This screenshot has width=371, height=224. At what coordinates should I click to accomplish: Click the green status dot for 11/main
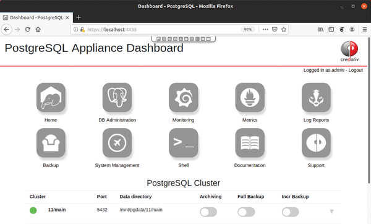coord(33,210)
